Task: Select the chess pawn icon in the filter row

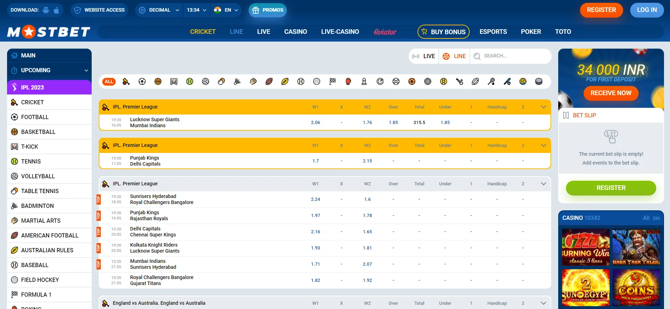Action: [364, 81]
